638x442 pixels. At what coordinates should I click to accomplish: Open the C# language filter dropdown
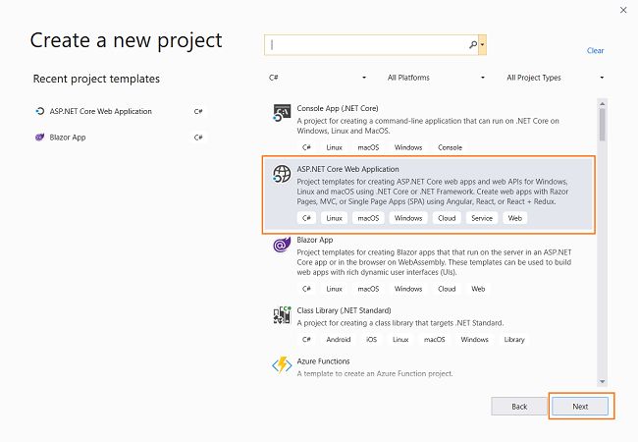point(317,78)
